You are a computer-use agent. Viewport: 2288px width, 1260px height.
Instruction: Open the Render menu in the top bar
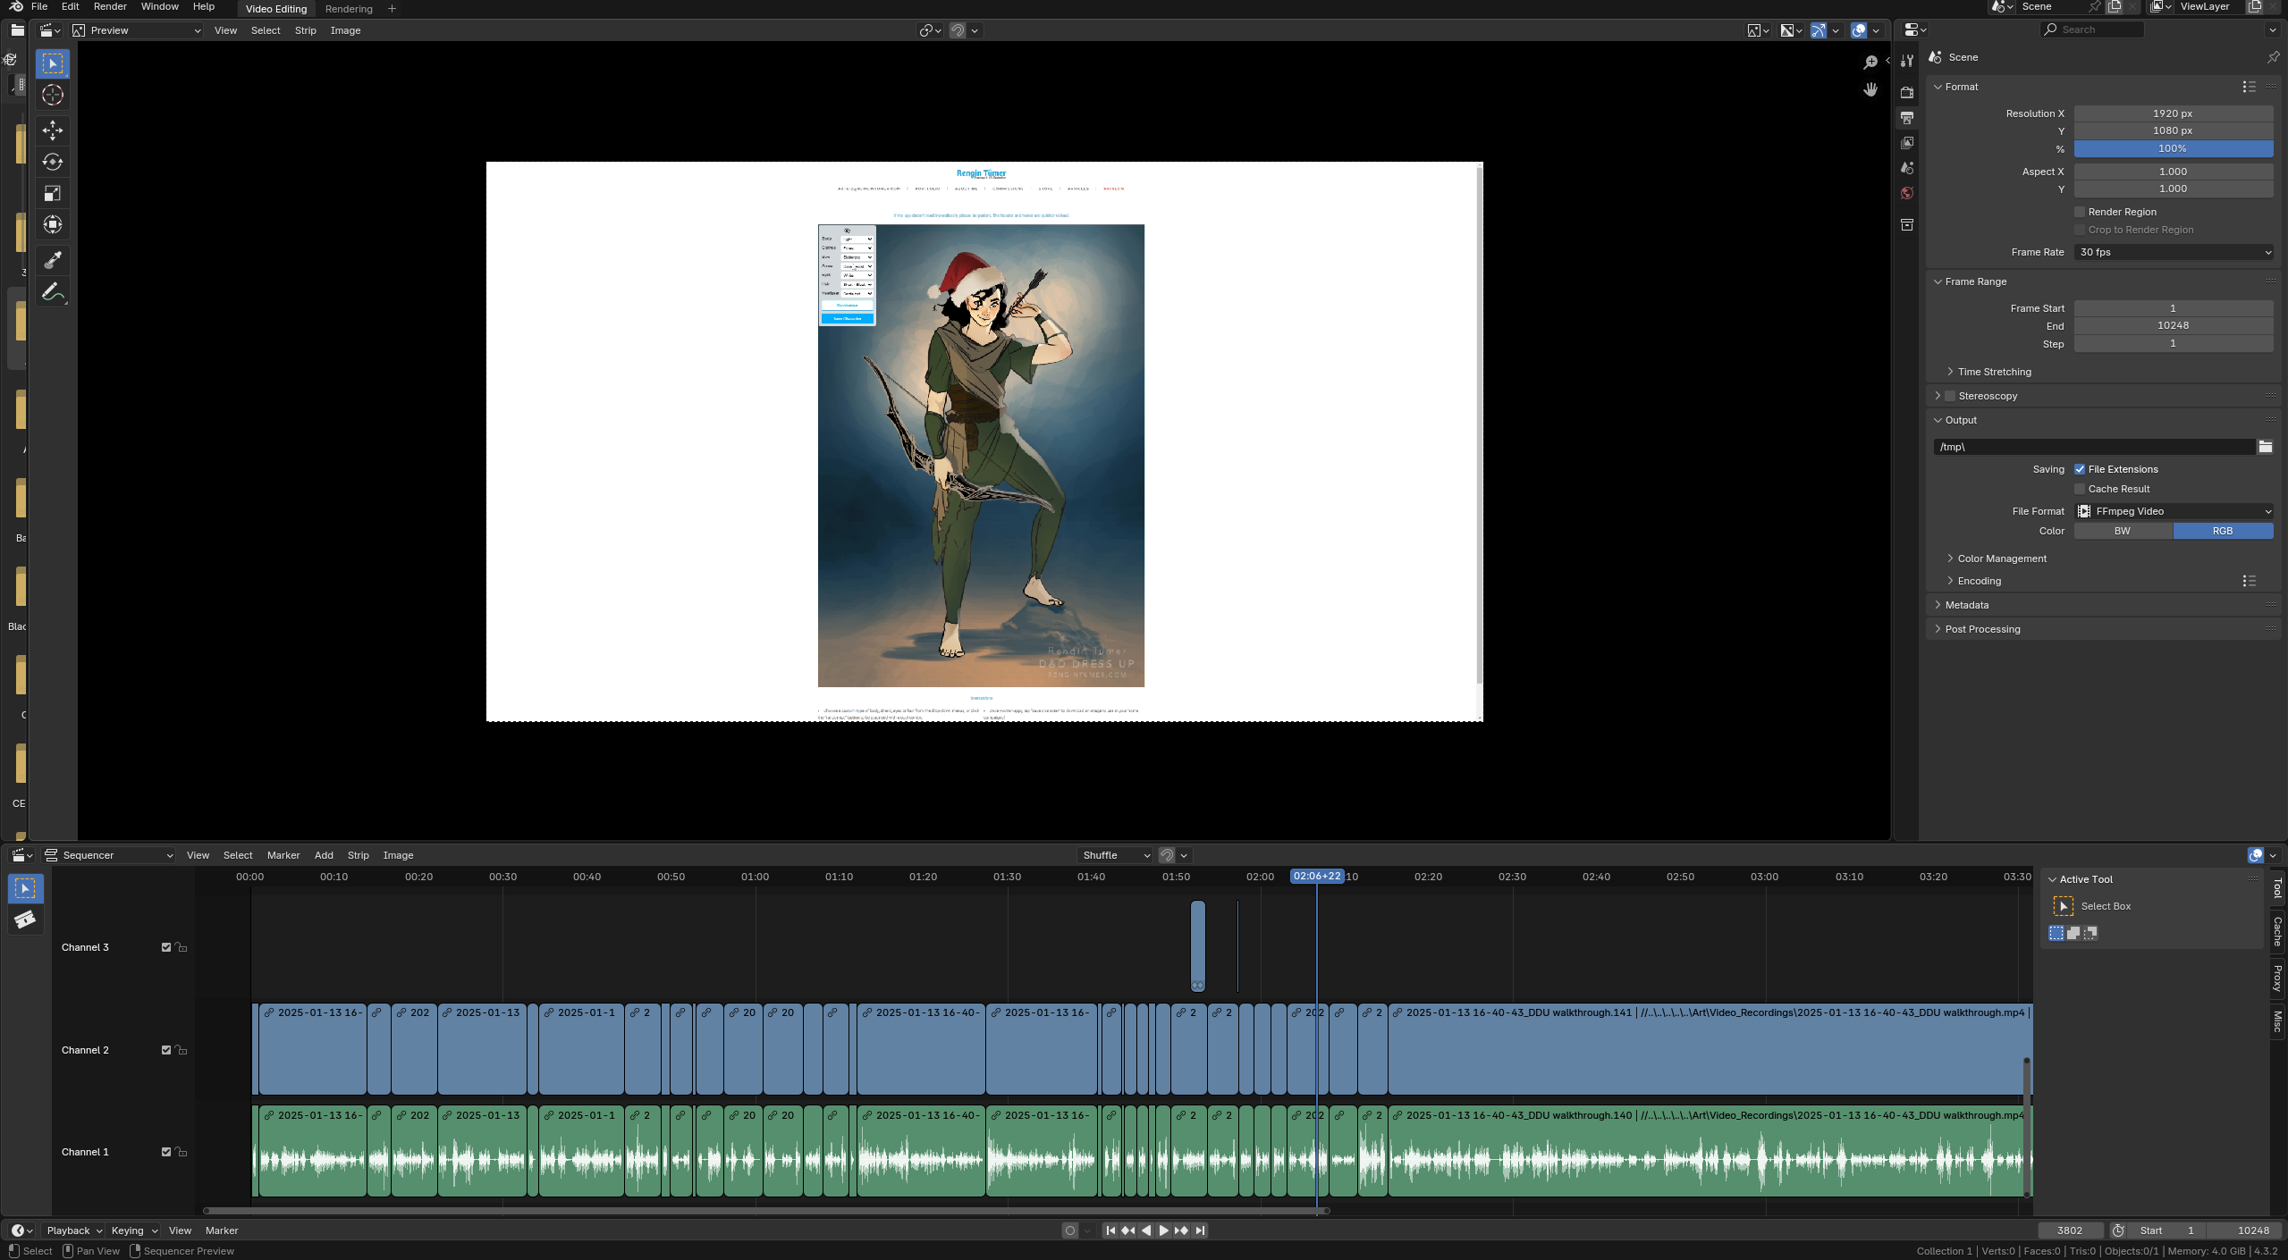pos(110,6)
